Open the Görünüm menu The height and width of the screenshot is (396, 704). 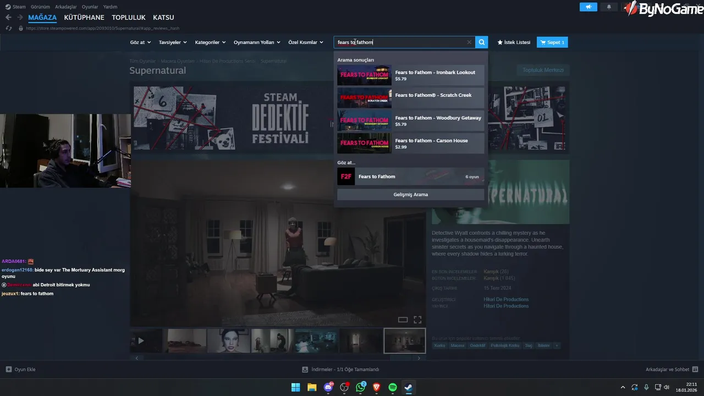40,7
